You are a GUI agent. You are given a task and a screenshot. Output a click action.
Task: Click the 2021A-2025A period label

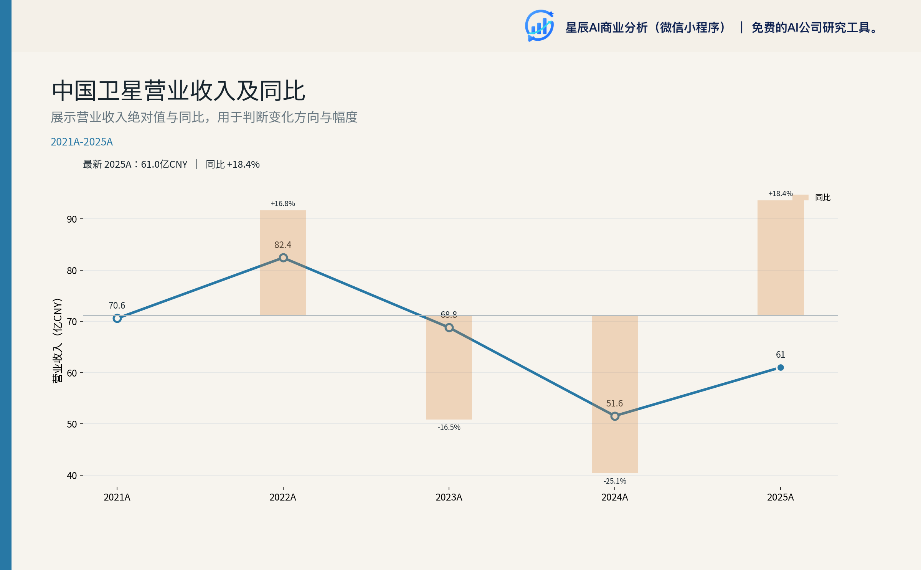click(x=82, y=142)
